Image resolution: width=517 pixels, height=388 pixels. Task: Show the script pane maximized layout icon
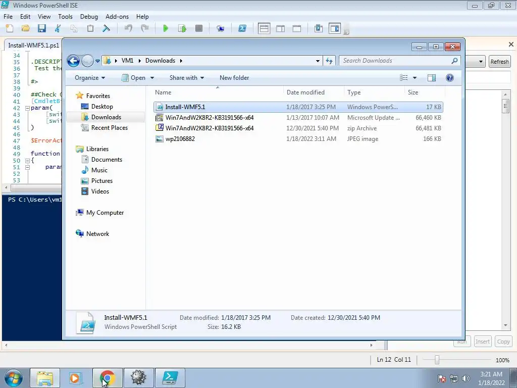pos(297,28)
